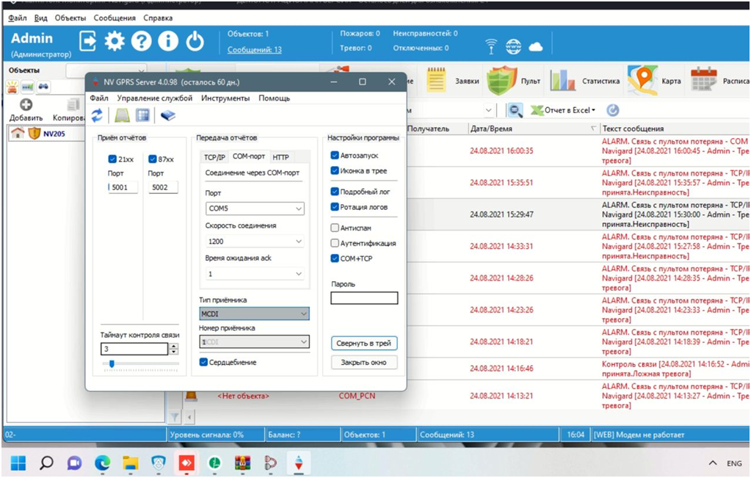The image size is (751, 478).
Task: Open the Сообщений: 13 link
Action: click(254, 49)
